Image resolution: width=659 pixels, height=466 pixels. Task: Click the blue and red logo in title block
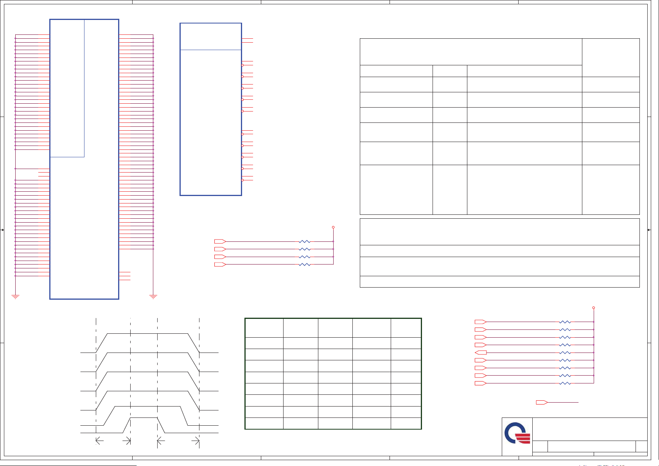[x=517, y=433]
